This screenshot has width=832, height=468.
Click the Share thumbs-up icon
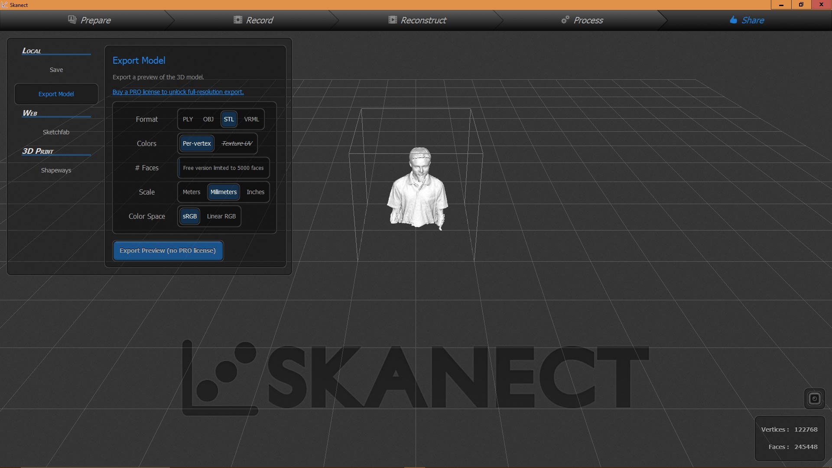(x=733, y=19)
